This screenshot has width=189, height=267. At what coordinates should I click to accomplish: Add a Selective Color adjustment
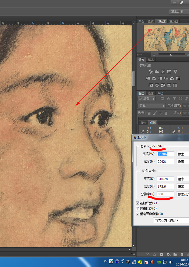pyautogui.click(x=169, y=85)
